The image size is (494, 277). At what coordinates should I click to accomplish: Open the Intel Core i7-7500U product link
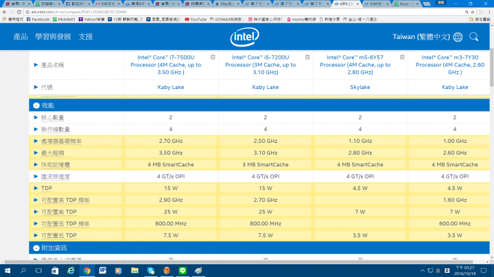click(x=166, y=65)
